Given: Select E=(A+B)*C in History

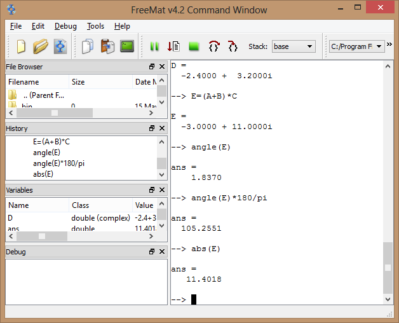Looking at the screenshot, I should click(x=51, y=142).
